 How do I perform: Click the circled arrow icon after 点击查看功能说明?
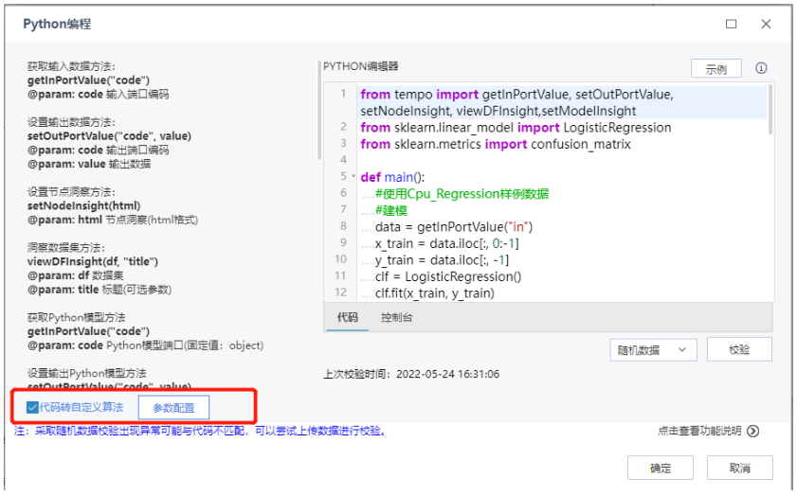tap(753, 431)
